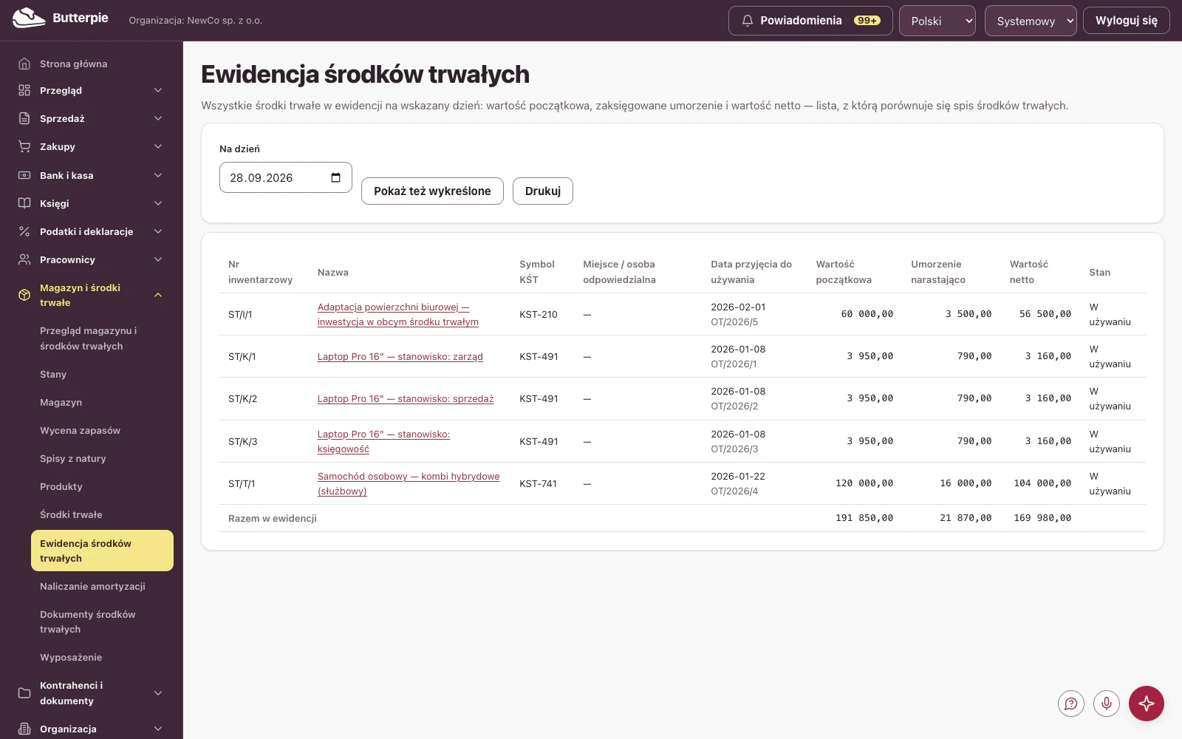The width and height of the screenshot is (1182, 739).
Task: Click the Butterpie logo icon
Action: point(29,18)
